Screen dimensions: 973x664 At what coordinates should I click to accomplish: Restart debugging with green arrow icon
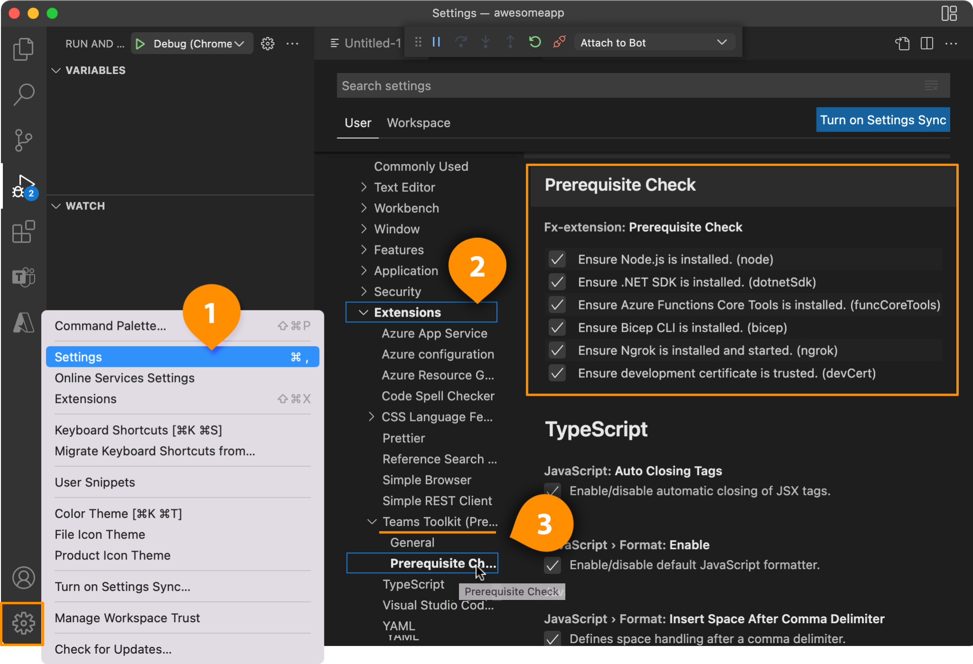tap(534, 43)
